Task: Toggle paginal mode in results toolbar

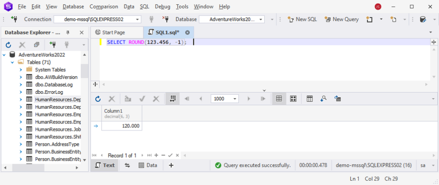Action: coord(173,99)
